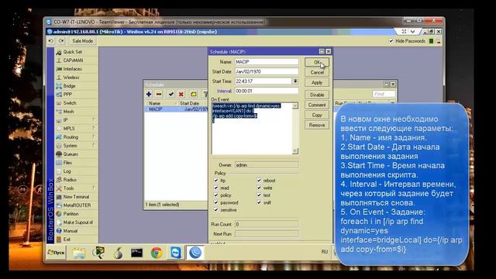496x279 pixels.
Task: Toggle Hide Passwords checkbox
Action: (391, 41)
